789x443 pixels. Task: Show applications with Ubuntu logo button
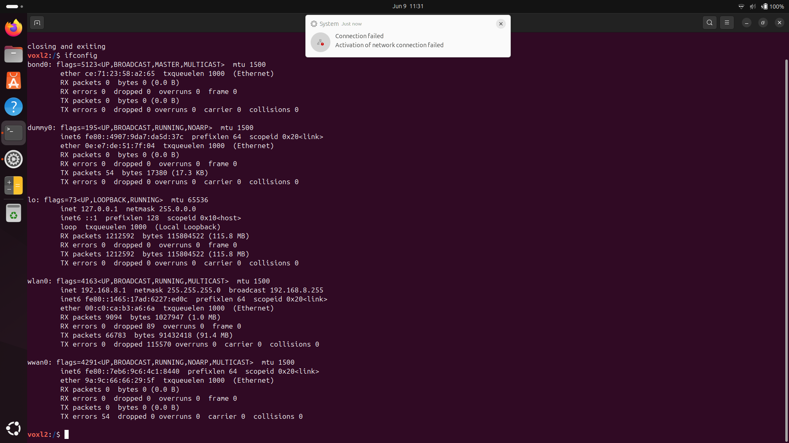pyautogui.click(x=14, y=428)
